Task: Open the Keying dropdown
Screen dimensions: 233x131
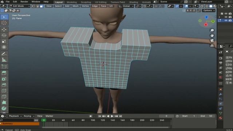Action: (x=29, y=116)
